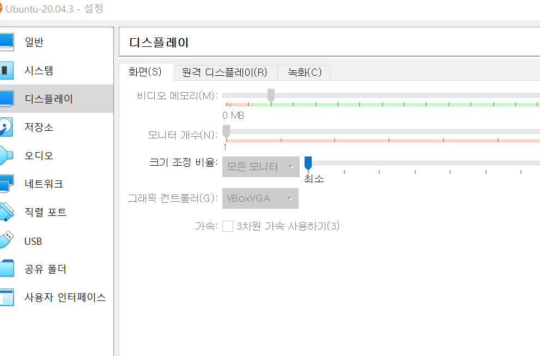Click the 일반 (General) monitor icon
The height and width of the screenshot is (356, 540).
coord(6,42)
